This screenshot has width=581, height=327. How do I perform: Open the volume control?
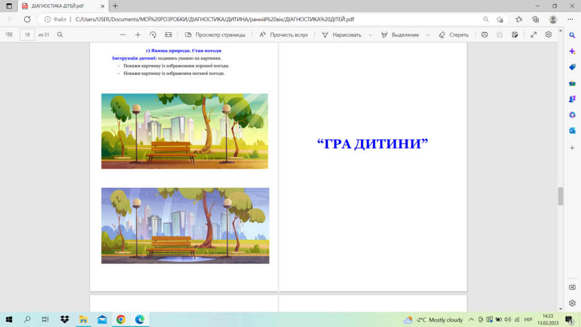click(507, 320)
